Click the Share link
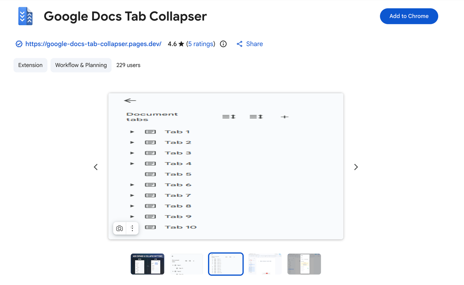The width and height of the screenshot is (464, 285). (x=254, y=44)
